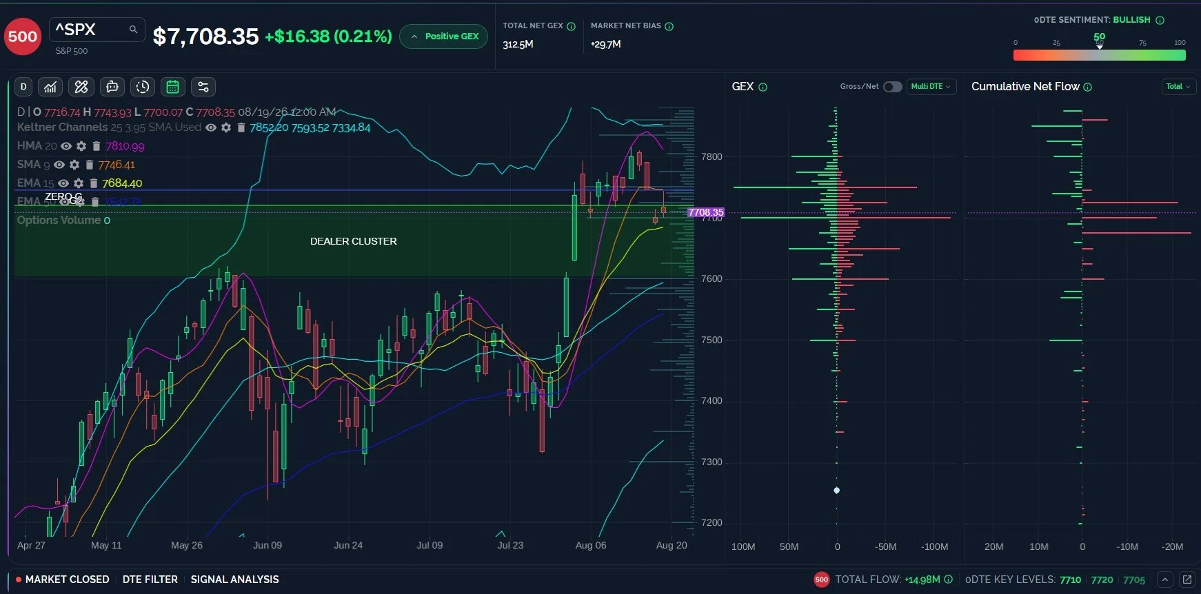
Task: Delete Keltner Channels indicator
Action: [x=241, y=127]
